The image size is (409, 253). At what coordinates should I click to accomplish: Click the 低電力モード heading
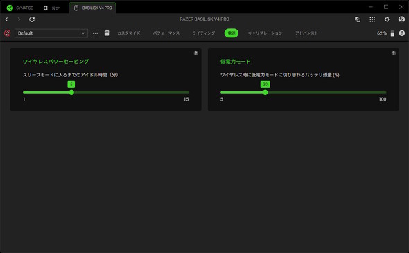tap(235, 62)
